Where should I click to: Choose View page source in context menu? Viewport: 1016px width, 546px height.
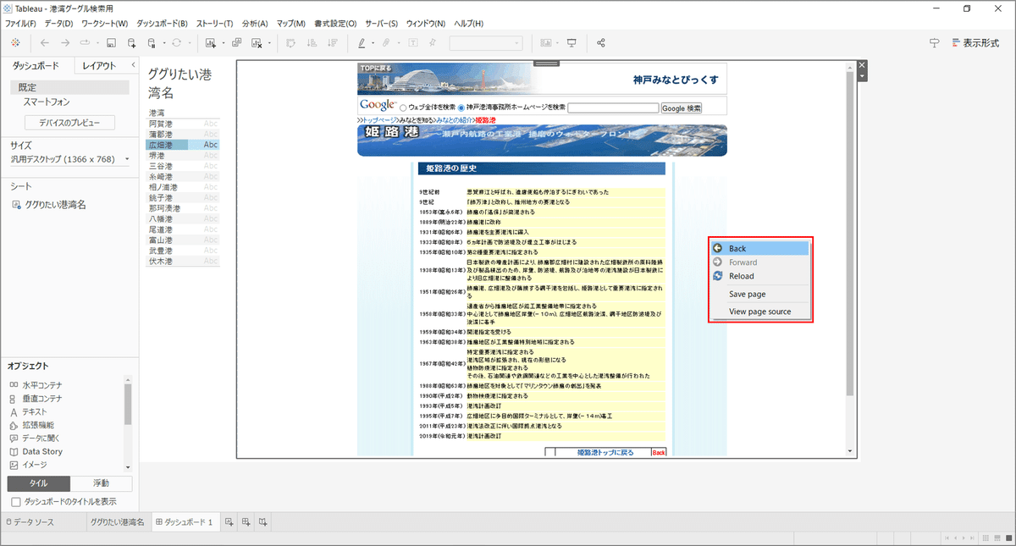click(759, 312)
